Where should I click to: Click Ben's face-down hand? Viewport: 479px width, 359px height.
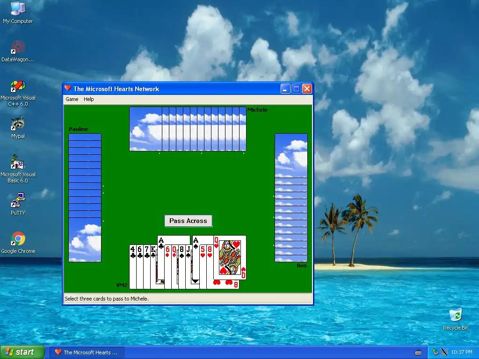click(x=291, y=198)
